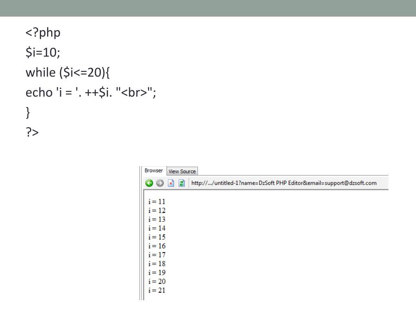Click the '$i=10;' code line
The width and height of the screenshot is (416, 312).
[43, 52]
